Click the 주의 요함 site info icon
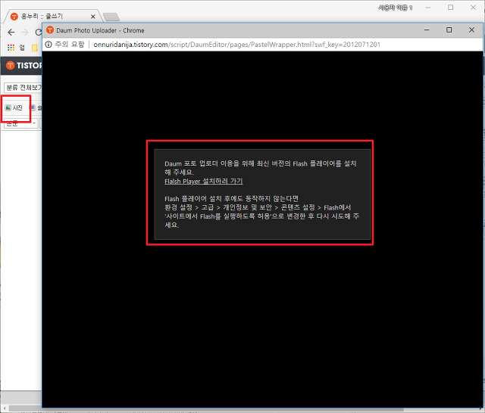This screenshot has height=413, width=485. tap(48, 45)
